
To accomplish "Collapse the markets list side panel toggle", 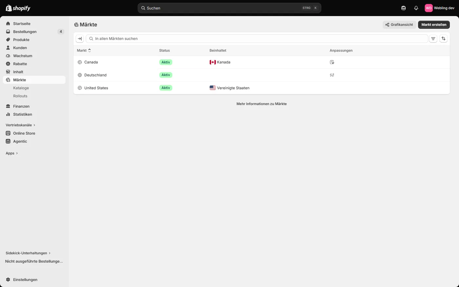I will coord(80,39).
